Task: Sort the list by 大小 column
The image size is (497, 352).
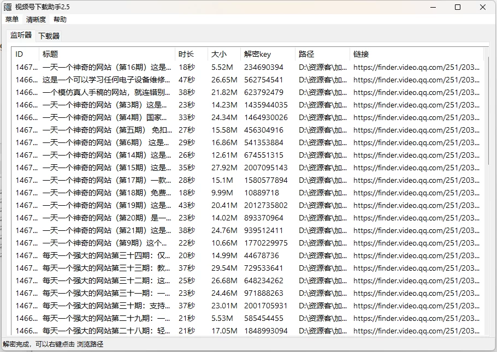Action: pyautogui.click(x=224, y=54)
